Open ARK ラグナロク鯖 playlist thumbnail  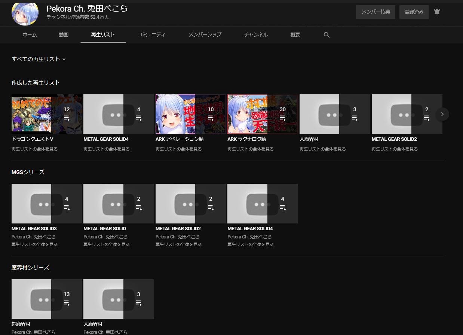click(x=263, y=114)
